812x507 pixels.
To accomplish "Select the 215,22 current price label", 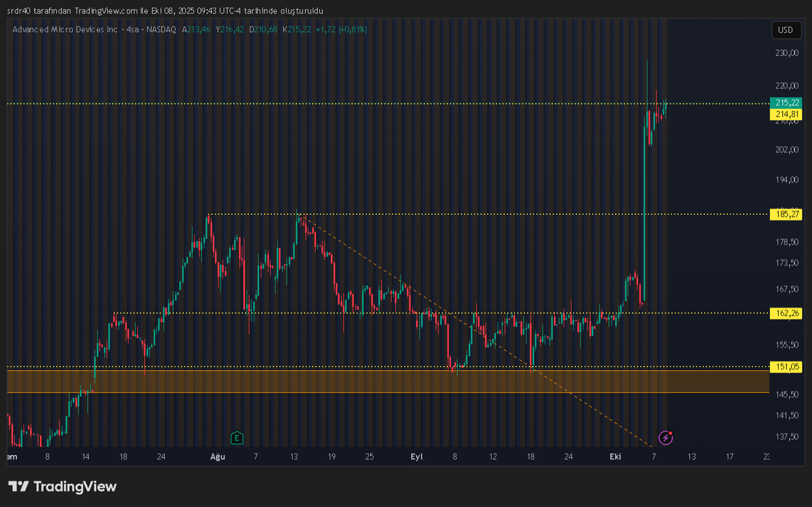I will 786,103.
